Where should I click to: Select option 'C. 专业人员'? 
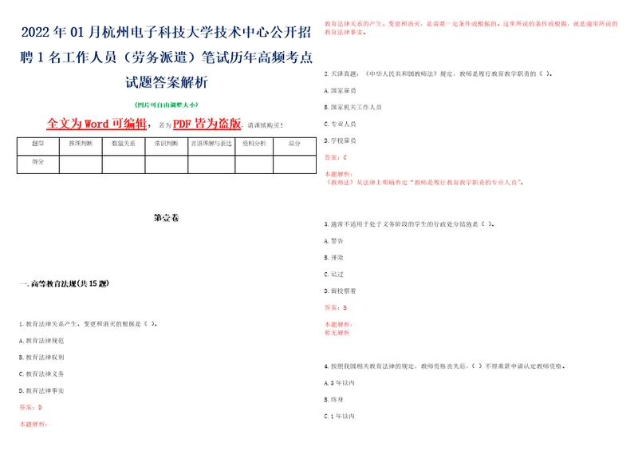340,124
